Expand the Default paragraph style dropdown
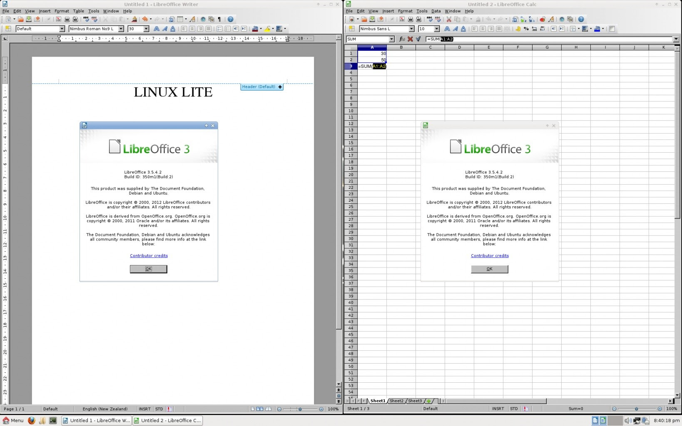This screenshot has height=426, width=682. tap(62, 29)
